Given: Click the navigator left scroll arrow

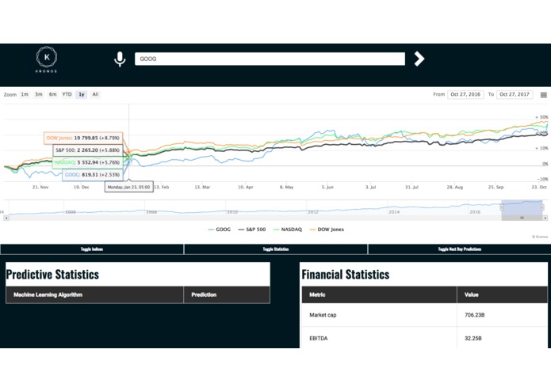Looking at the screenshot, I should click(6, 218).
